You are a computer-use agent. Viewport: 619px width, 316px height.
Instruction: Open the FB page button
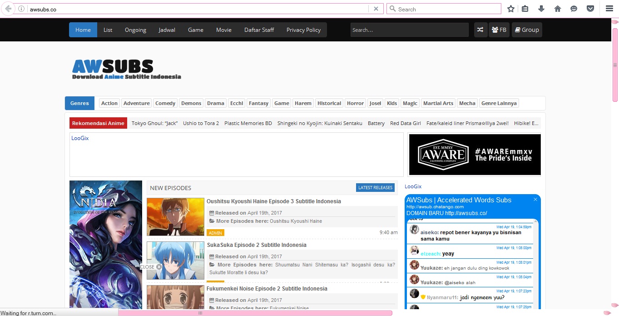click(x=499, y=30)
